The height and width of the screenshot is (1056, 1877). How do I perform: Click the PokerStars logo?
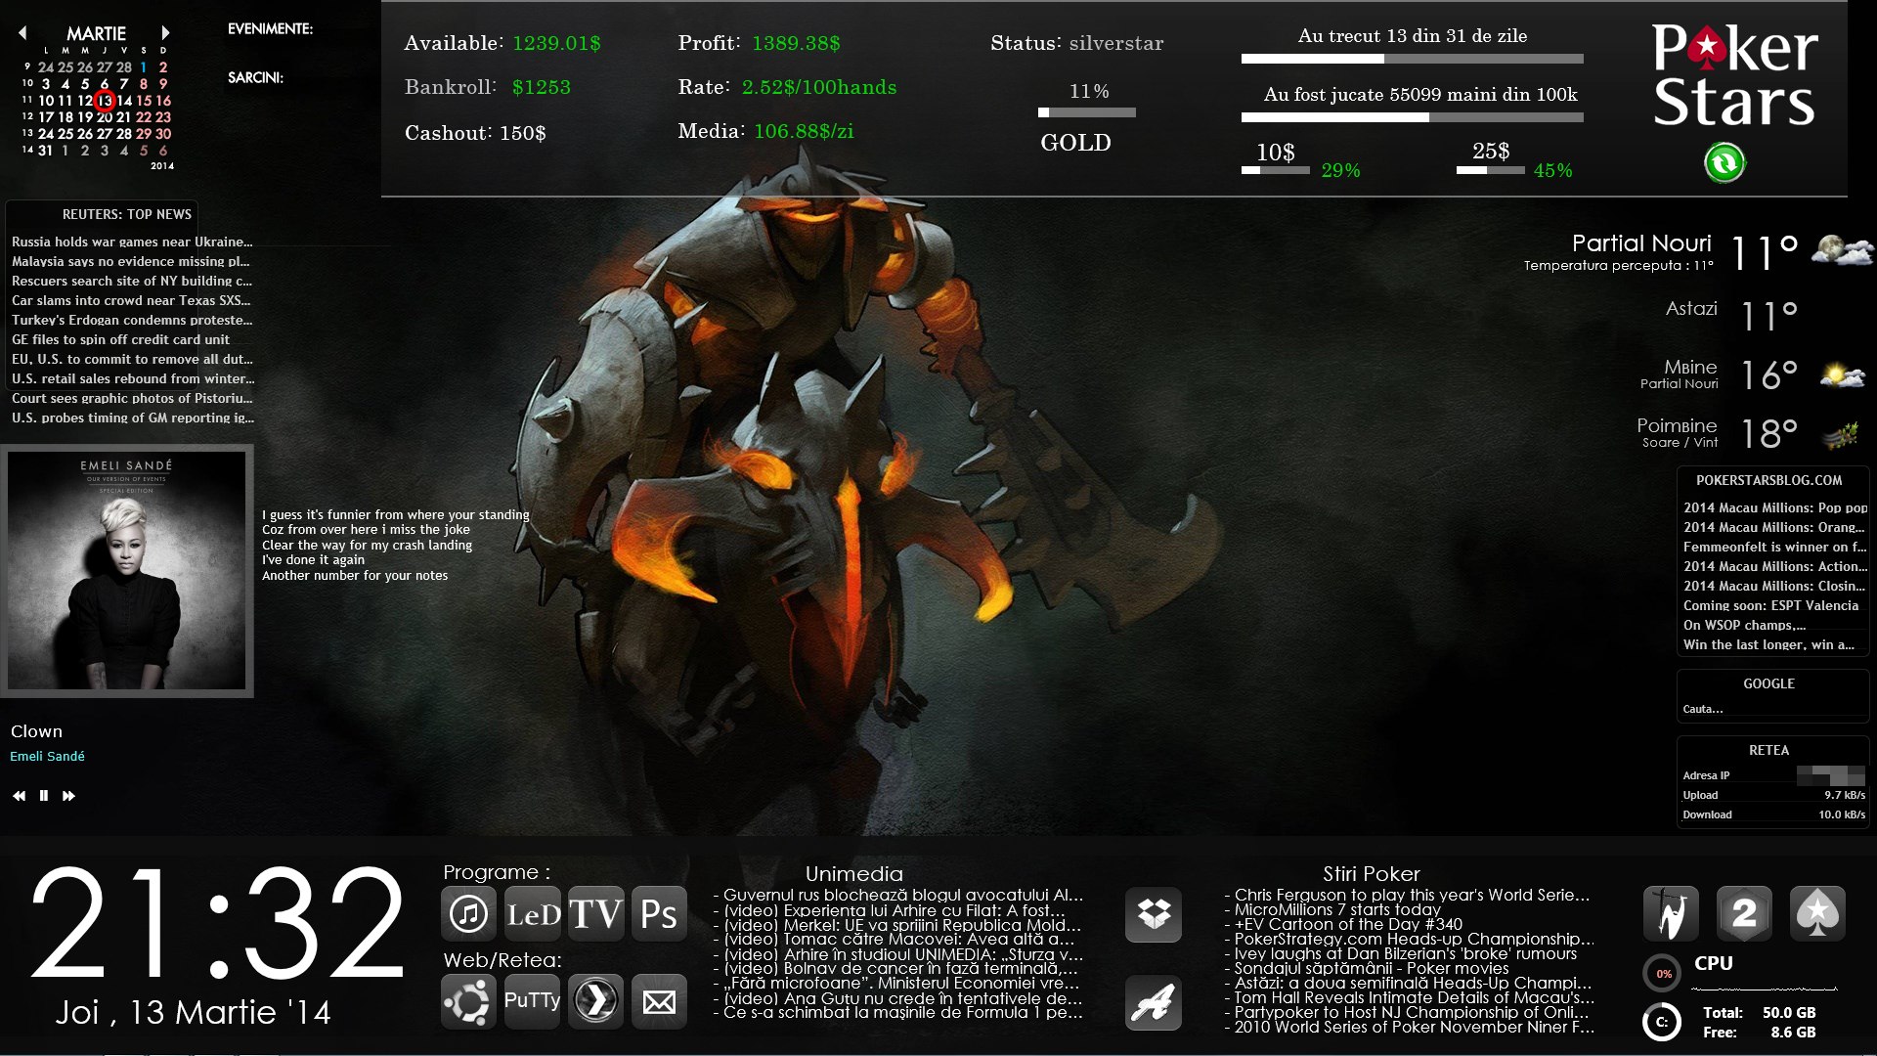point(1734,76)
